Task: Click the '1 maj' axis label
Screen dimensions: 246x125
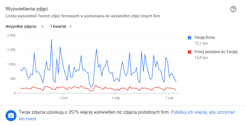Action: (x=115, y=98)
